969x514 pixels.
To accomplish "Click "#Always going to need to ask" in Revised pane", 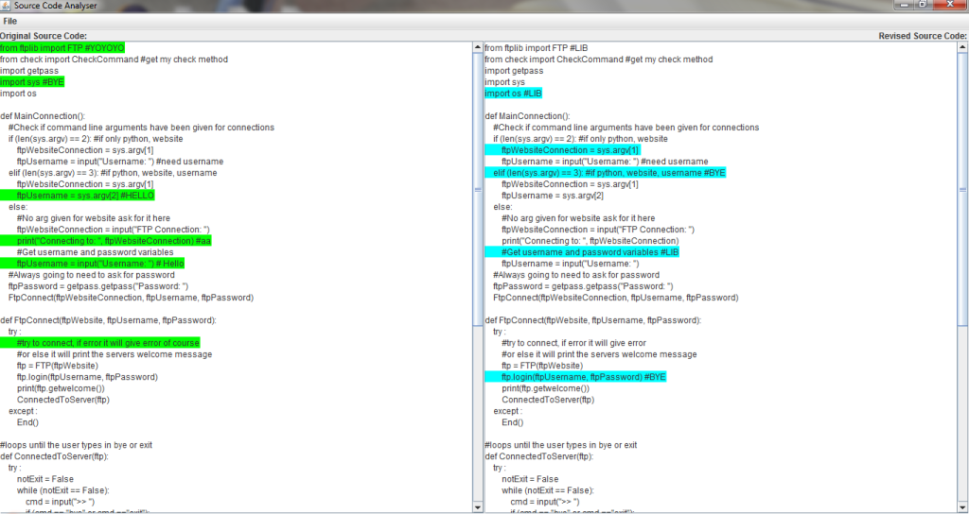I will click(576, 275).
